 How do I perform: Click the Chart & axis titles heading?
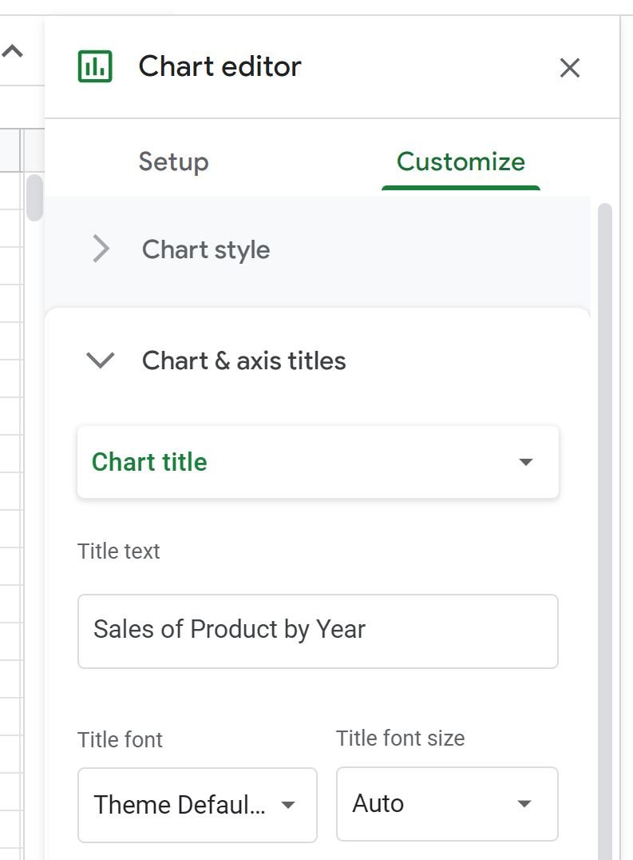pos(243,361)
